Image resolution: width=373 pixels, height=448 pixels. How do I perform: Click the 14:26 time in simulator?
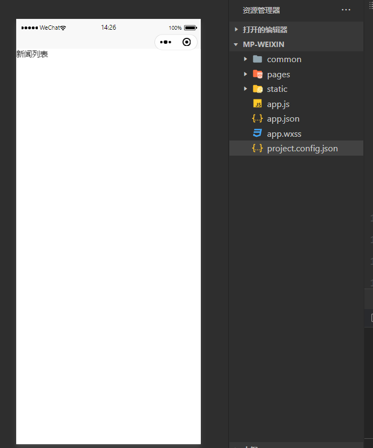(x=108, y=28)
